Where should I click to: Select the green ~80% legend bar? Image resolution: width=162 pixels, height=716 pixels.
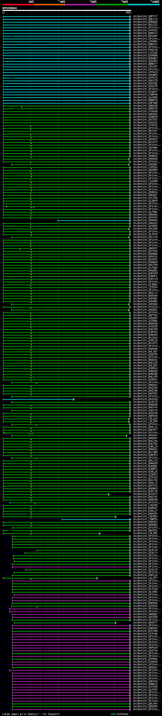click(112, 5)
